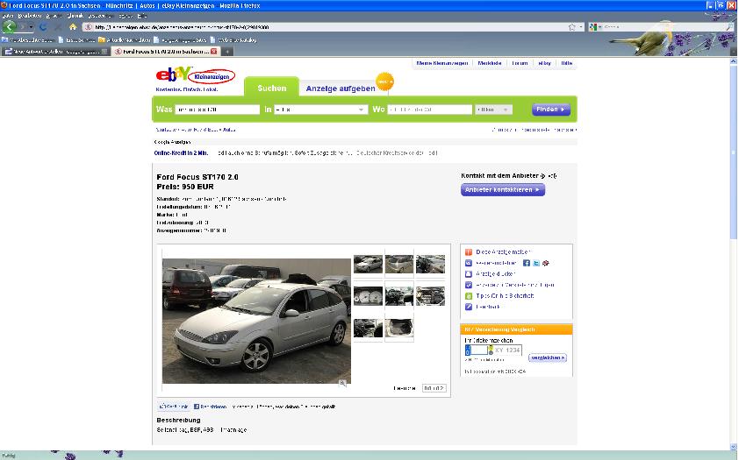Click the Firefox back arrow button

[10, 27]
